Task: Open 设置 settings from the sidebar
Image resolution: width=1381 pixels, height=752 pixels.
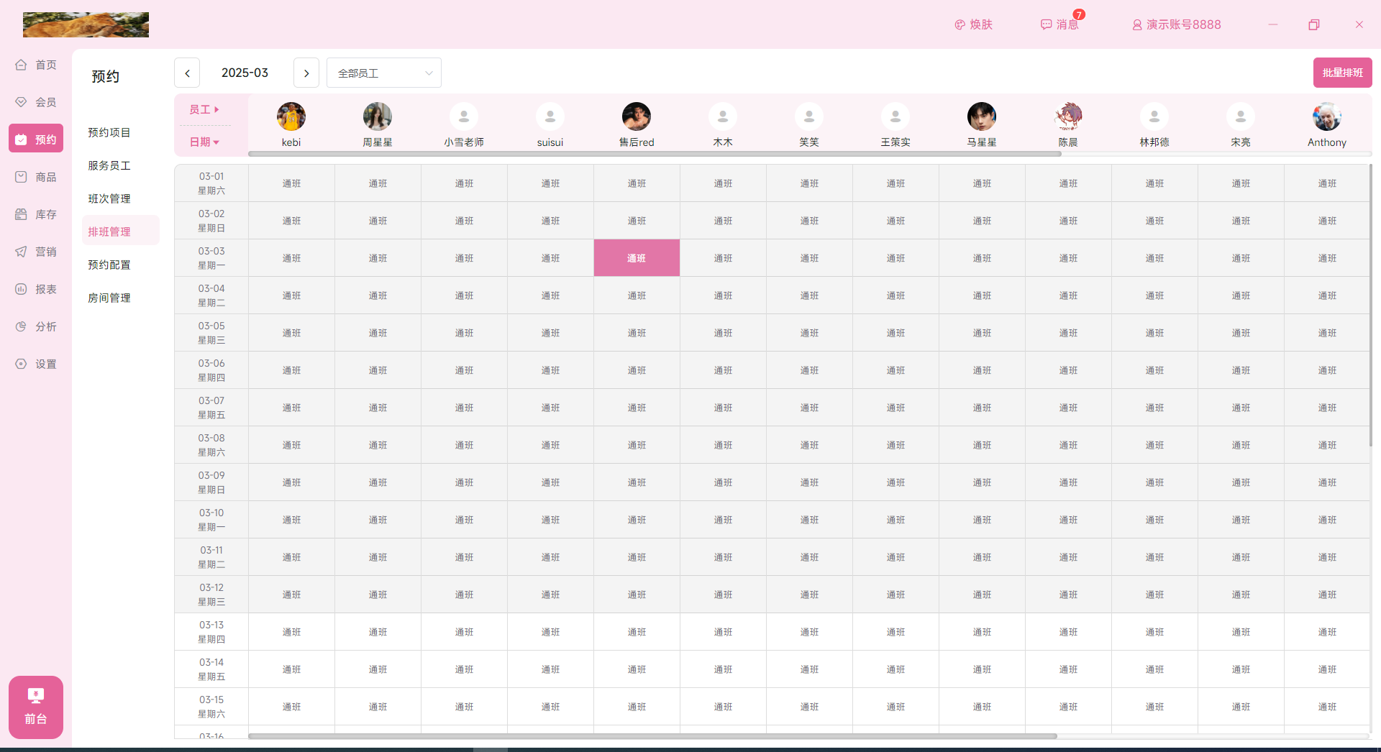Action: tap(21, 364)
